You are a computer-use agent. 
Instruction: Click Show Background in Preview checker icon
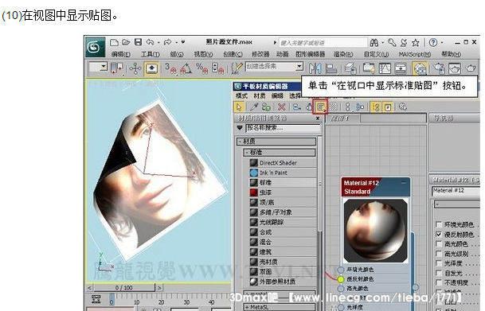(x=333, y=107)
